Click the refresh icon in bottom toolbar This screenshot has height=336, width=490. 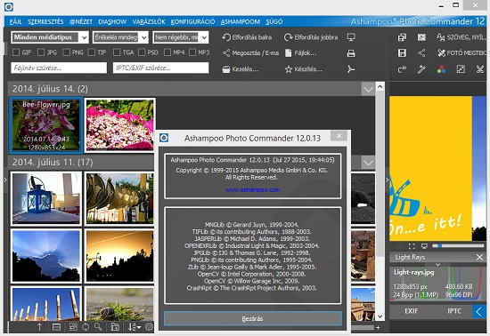[x=86, y=327]
